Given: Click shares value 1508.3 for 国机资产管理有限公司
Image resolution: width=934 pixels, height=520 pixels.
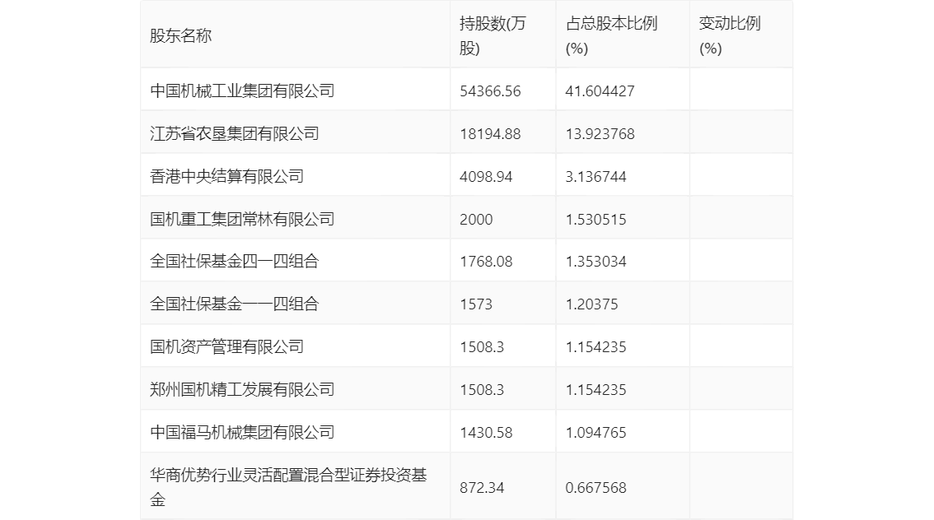Looking at the screenshot, I should pyautogui.click(x=482, y=347).
